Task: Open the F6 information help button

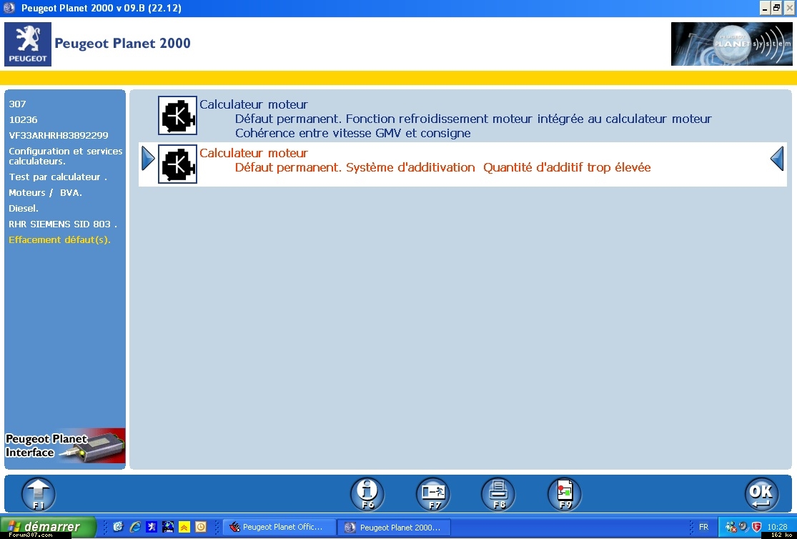Action: tap(367, 494)
